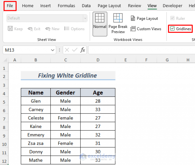Click the Enter checkmark formula icon
Image resolution: width=195 pixels, height=165 pixels.
pos(75,50)
